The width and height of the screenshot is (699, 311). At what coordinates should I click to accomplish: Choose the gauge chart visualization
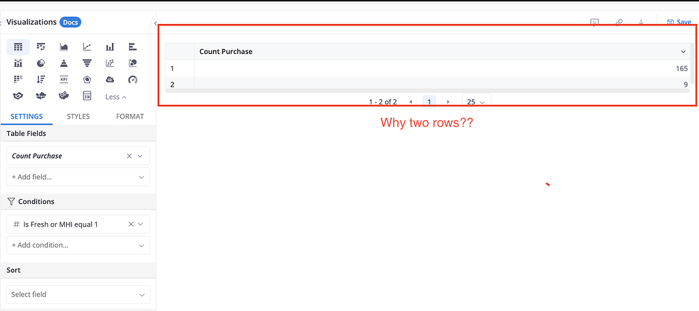[x=132, y=79]
